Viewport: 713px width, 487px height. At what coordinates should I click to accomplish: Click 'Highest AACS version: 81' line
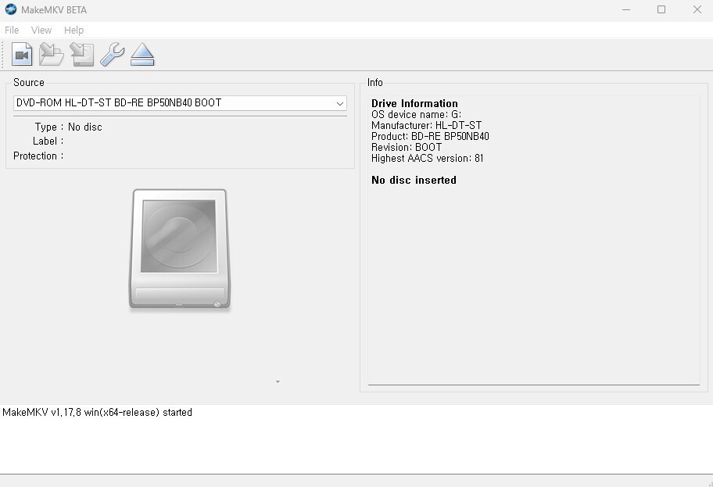[x=427, y=158]
